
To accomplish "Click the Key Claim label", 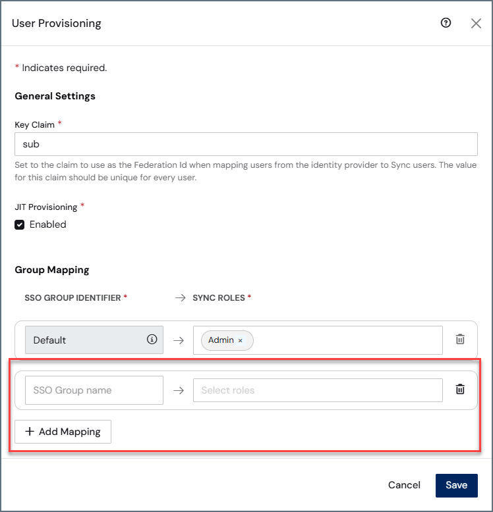I will tap(35, 125).
